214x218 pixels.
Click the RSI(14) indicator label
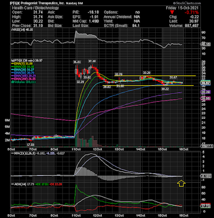(x=22, y=30)
